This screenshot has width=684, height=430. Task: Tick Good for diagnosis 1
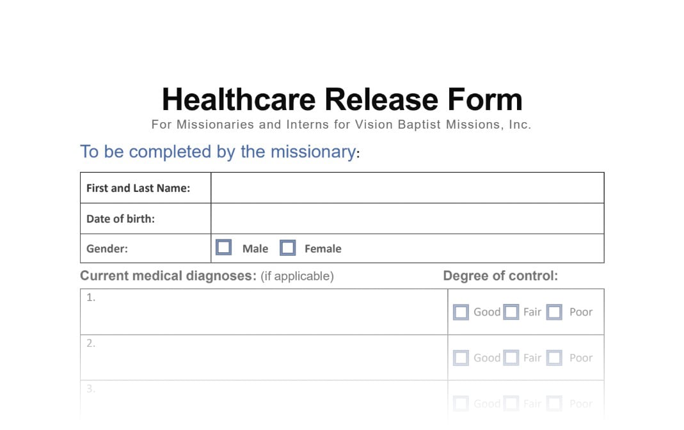pos(461,312)
